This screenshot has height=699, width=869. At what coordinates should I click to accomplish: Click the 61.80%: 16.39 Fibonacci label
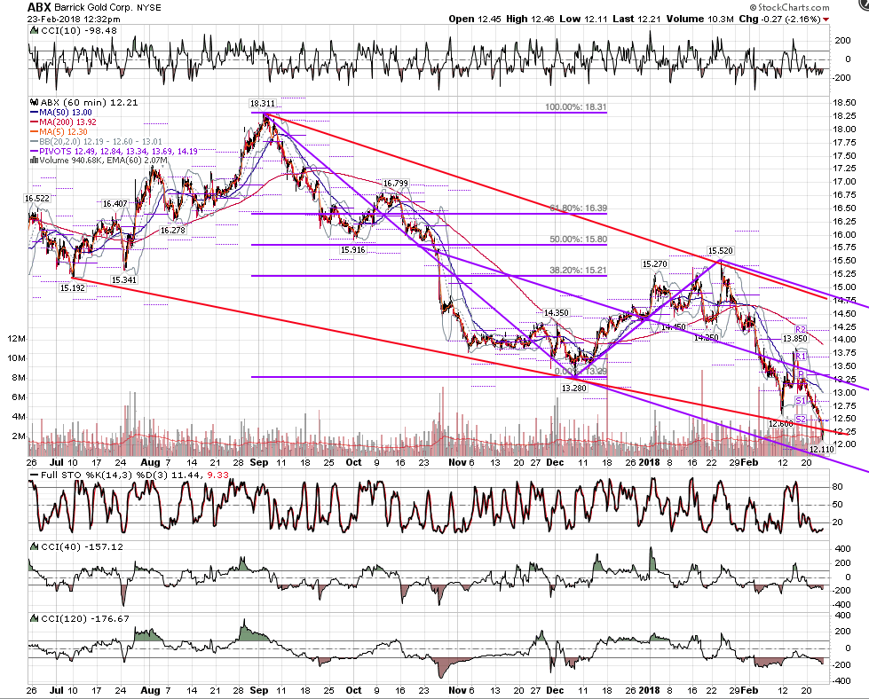pyautogui.click(x=579, y=208)
